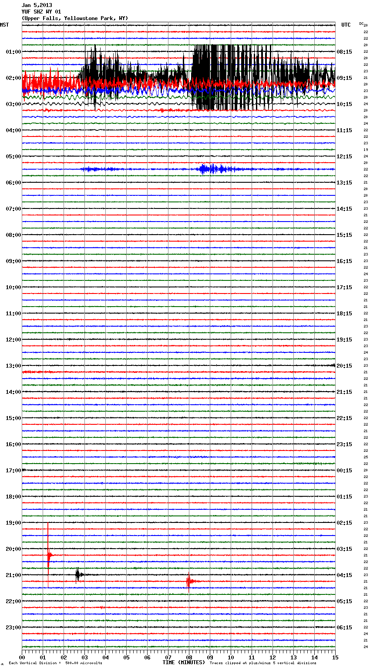Click the '03:15' UTC time label
This screenshot has height=669, width=370.
[x=344, y=549]
